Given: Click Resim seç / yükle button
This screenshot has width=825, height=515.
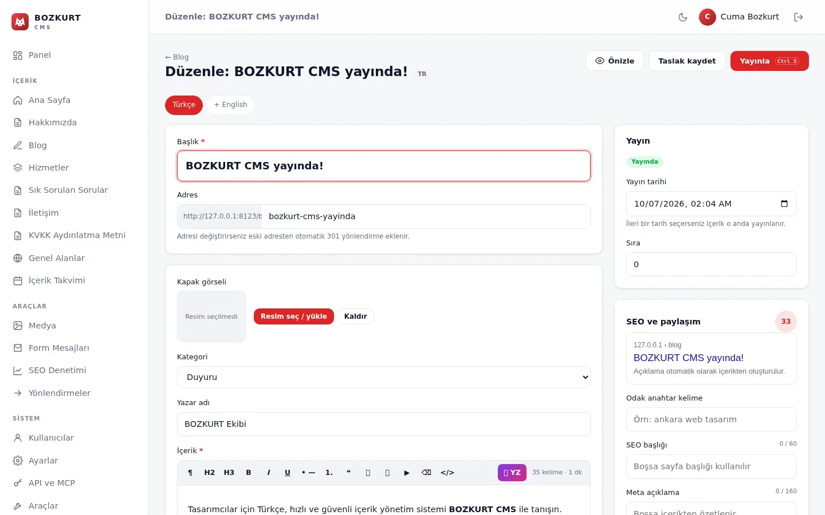Looking at the screenshot, I should [294, 316].
